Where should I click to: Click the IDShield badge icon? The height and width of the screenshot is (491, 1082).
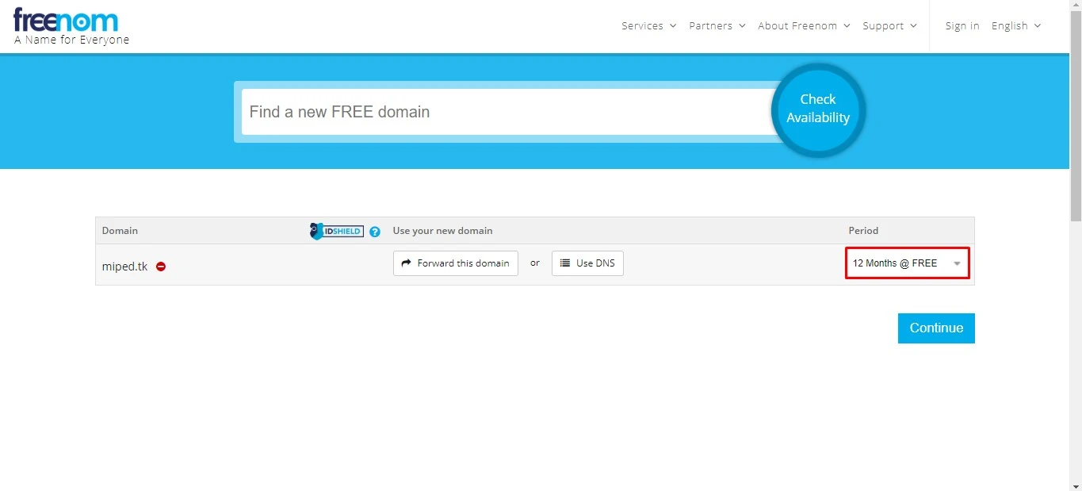(x=336, y=231)
